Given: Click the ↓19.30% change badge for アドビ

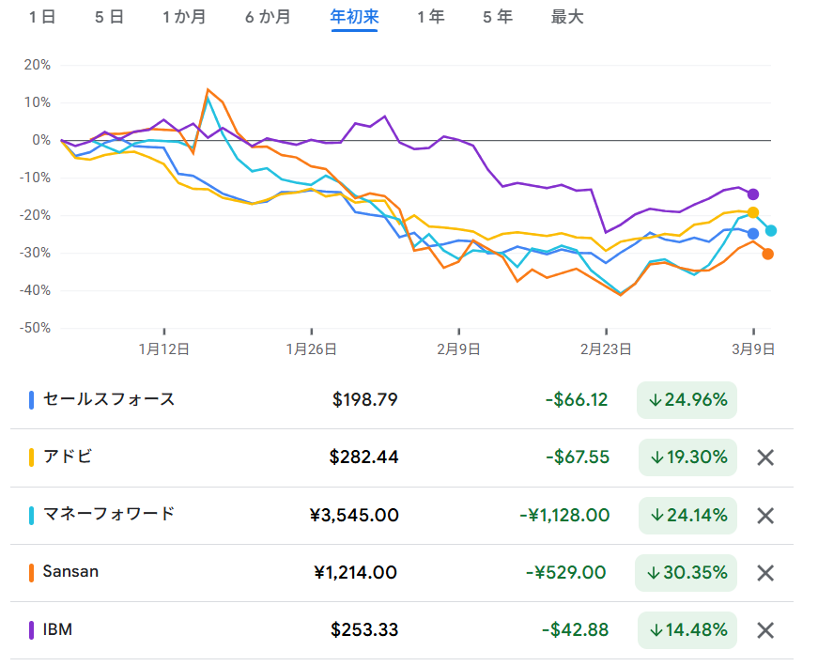Looking at the screenshot, I should pos(687,457).
